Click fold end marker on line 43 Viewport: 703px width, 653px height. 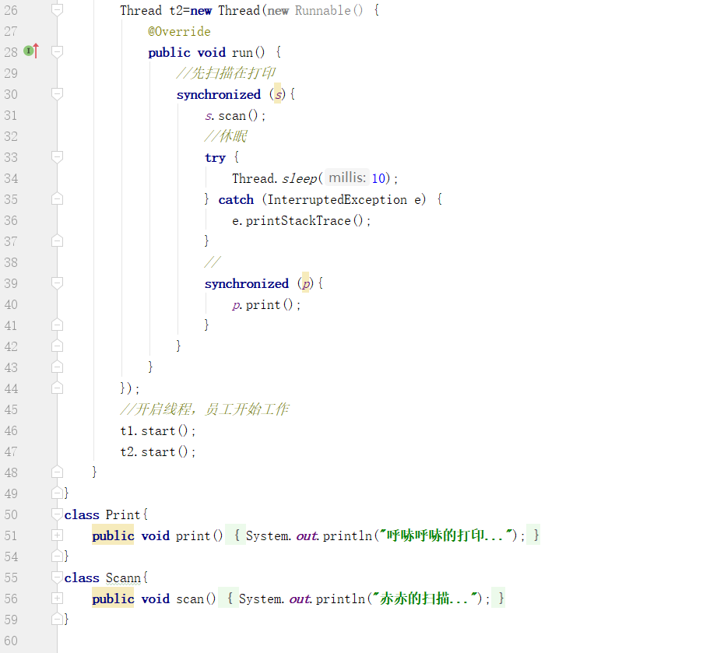57,367
